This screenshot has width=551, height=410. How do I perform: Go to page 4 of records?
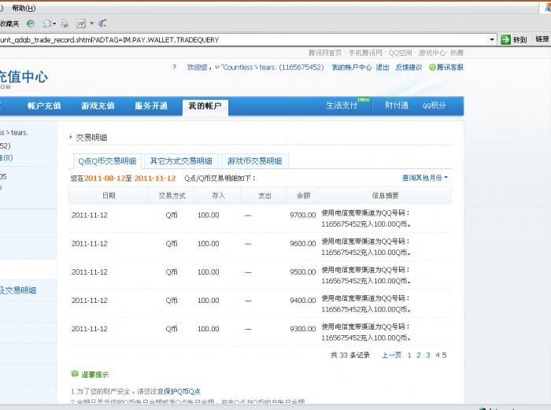(438, 355)
